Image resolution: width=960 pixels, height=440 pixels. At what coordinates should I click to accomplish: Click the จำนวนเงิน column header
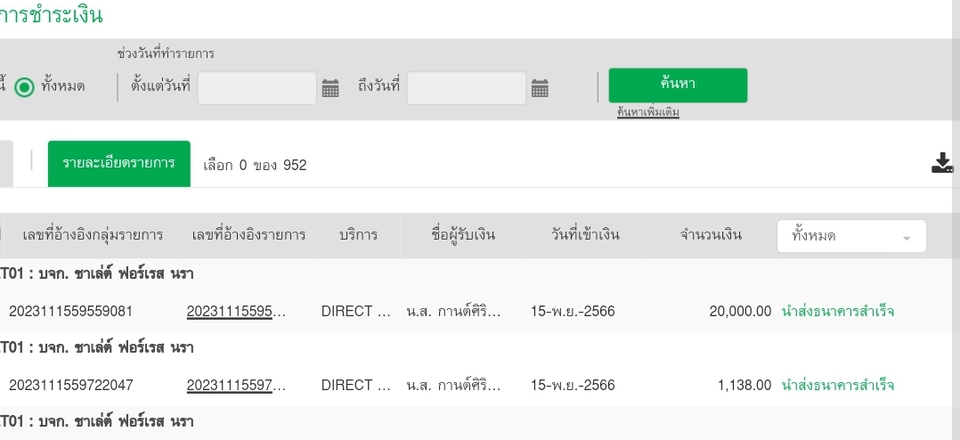(x=711, y=235)
